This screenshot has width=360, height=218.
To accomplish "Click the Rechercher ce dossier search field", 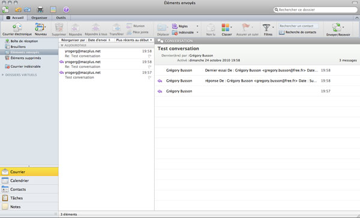I will (x=316, y=10).
